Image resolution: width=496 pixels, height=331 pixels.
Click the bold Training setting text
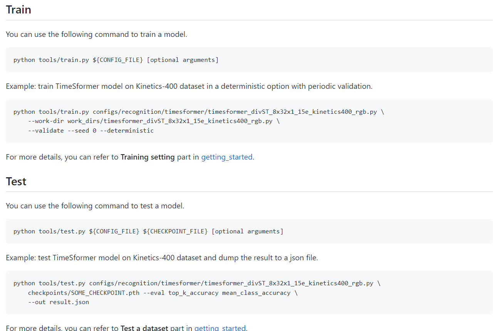pos(147,157)
